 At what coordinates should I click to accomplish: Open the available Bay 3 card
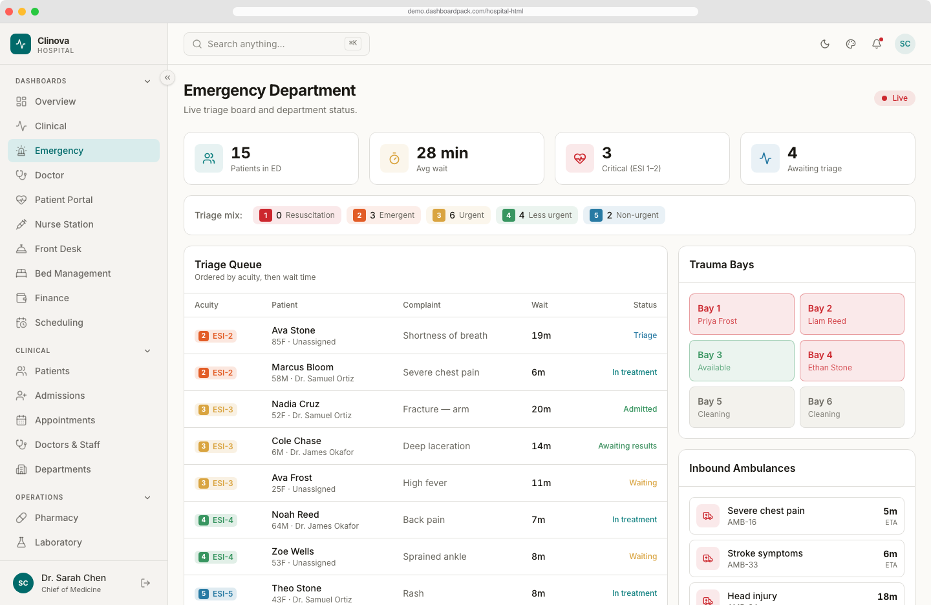pyautogui.click(x=742, y=361)
